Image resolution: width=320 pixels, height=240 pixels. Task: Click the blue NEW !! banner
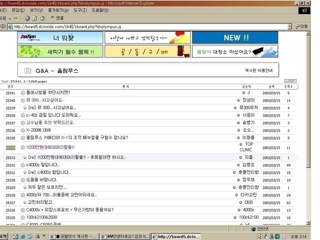235,38
